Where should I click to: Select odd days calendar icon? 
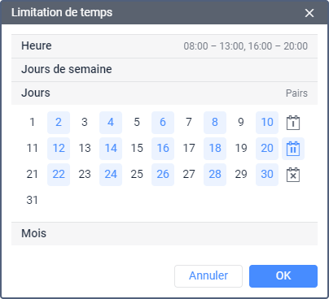click(293, 123)
